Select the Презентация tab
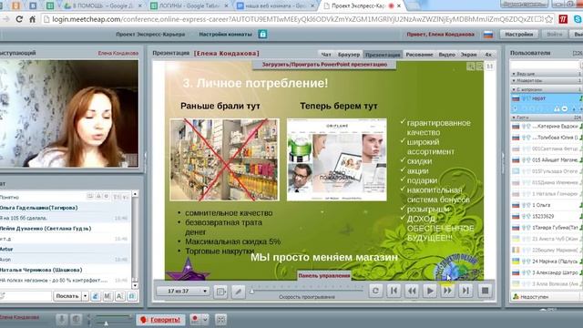 [383, 55]
